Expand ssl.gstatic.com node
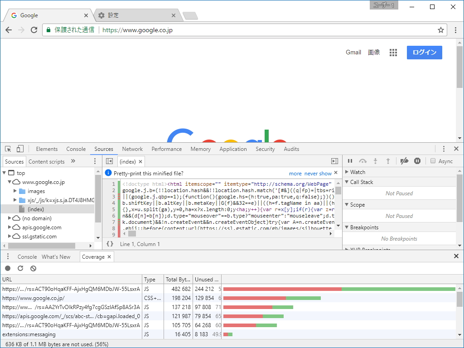464x348 pixels. point(10,236)
